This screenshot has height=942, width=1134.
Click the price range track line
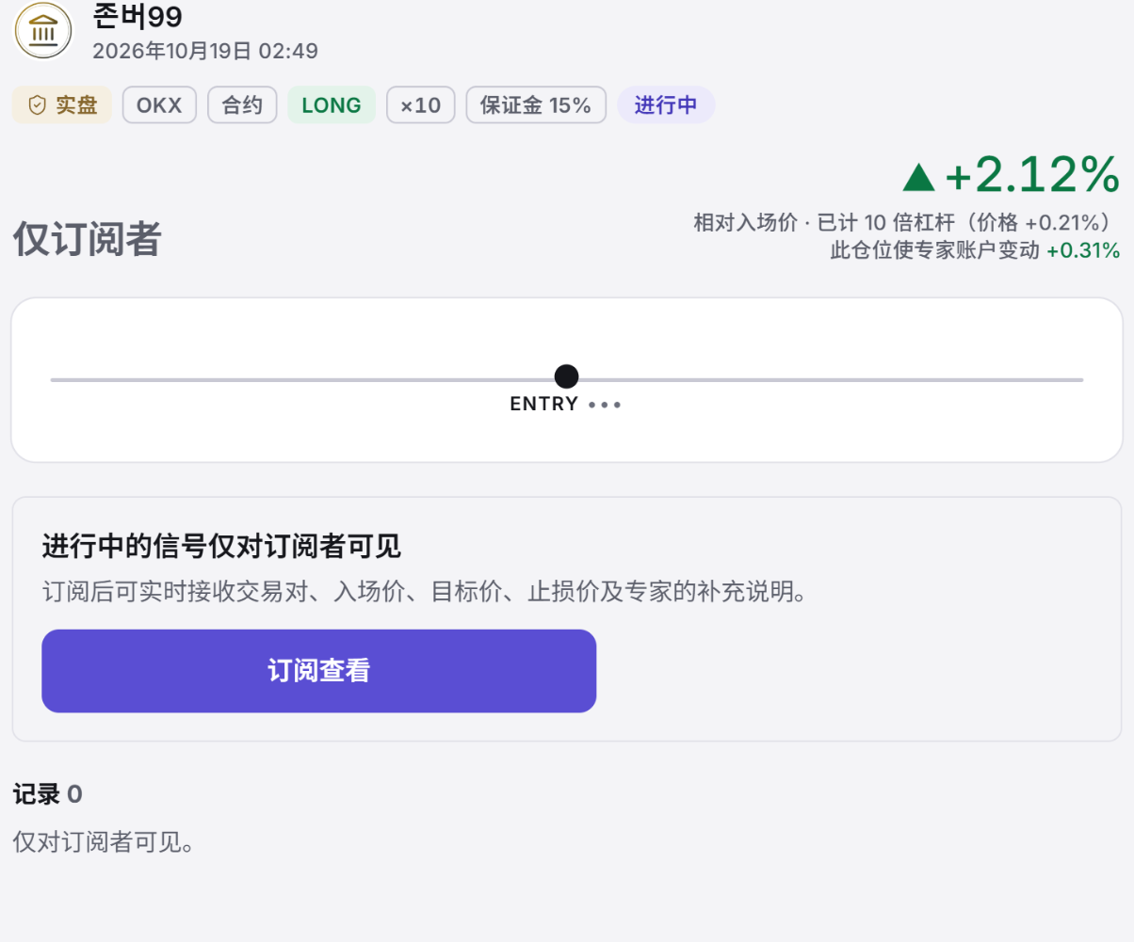pos(567,379)
